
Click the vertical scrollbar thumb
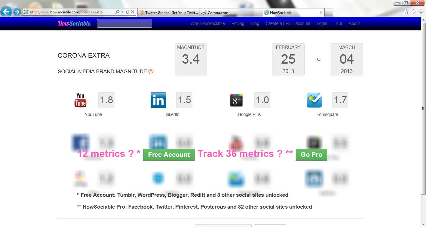pyautogui.click(x=423, y=108)
